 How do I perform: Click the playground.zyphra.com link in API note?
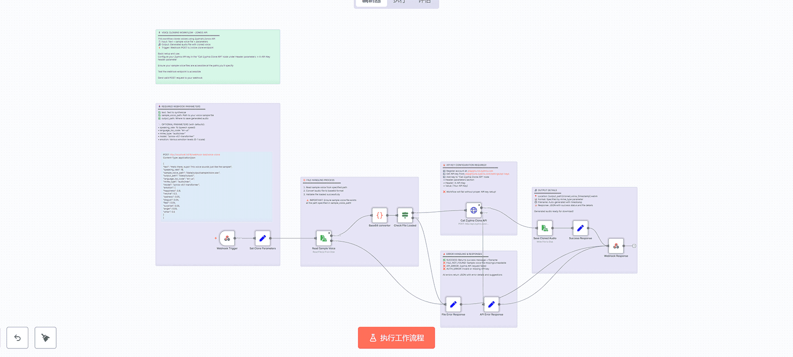480,171
